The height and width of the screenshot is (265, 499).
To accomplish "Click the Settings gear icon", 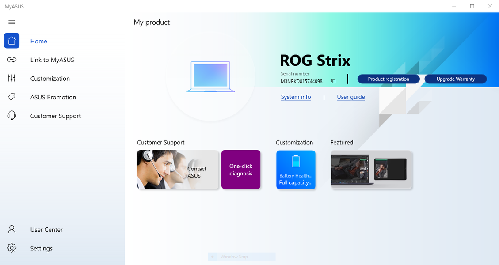I will [11, 248].
